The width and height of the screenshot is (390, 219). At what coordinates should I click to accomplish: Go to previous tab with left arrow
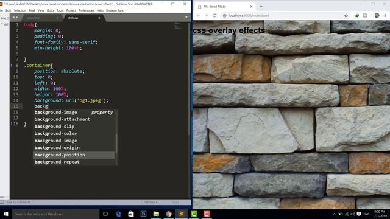13,18
